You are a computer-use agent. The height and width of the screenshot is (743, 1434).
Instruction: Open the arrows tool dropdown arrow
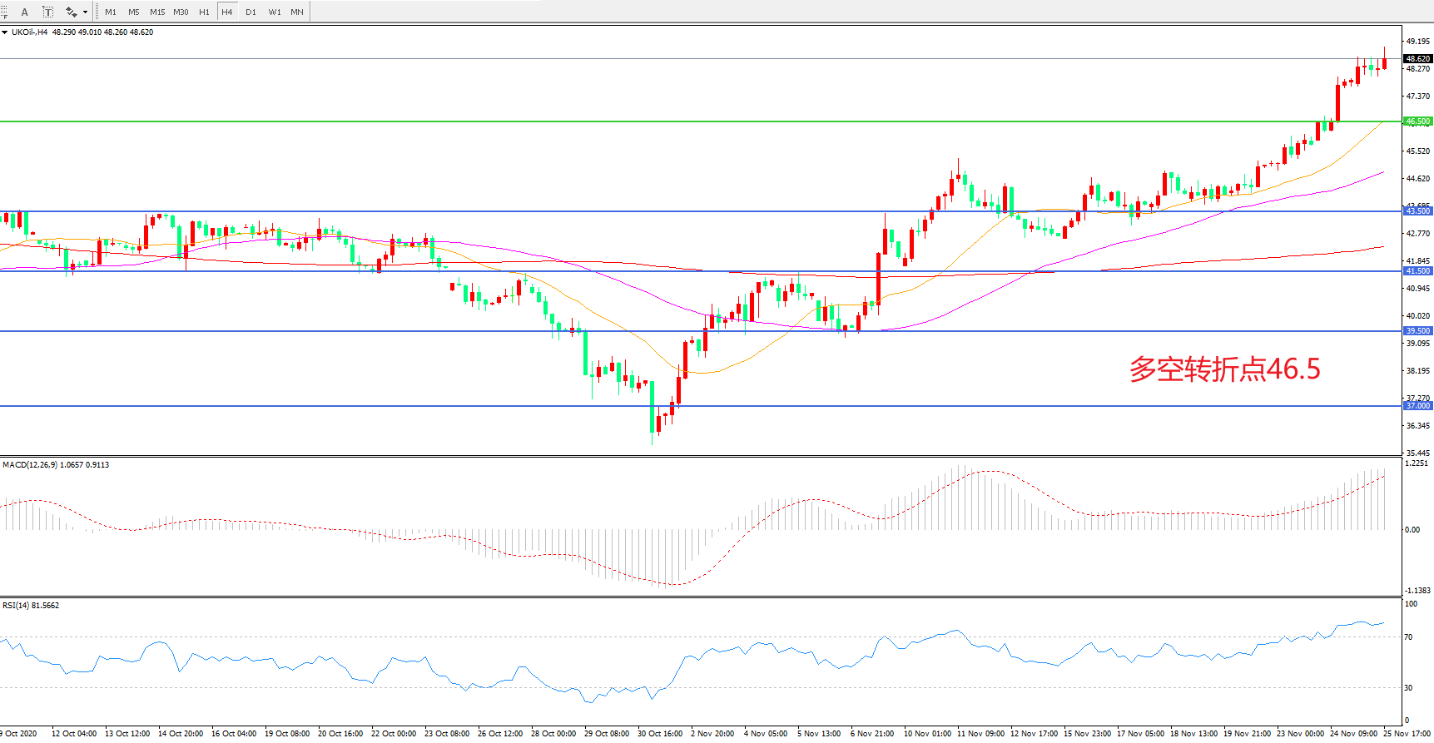[85, 12]
